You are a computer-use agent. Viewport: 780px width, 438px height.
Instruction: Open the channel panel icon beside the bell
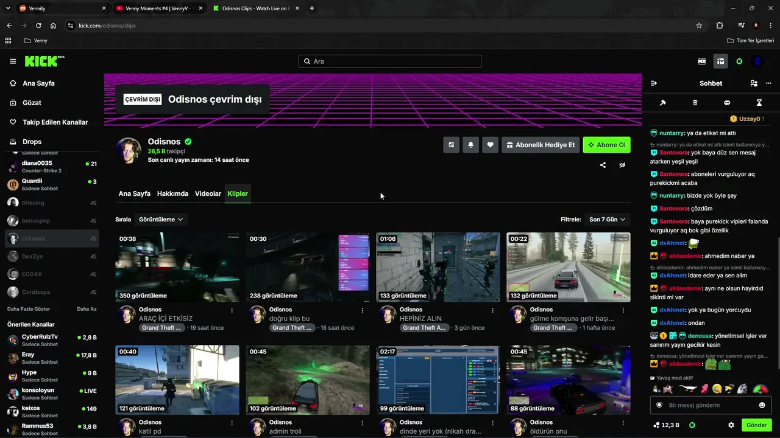(451, 145)
